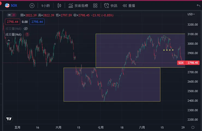The image size is (202, 131).
Task: Open chart settings gear at bottom right
Action: pos(193,127)
